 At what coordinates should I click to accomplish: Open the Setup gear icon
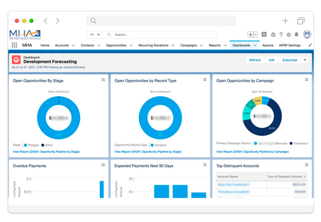point(289,35)
